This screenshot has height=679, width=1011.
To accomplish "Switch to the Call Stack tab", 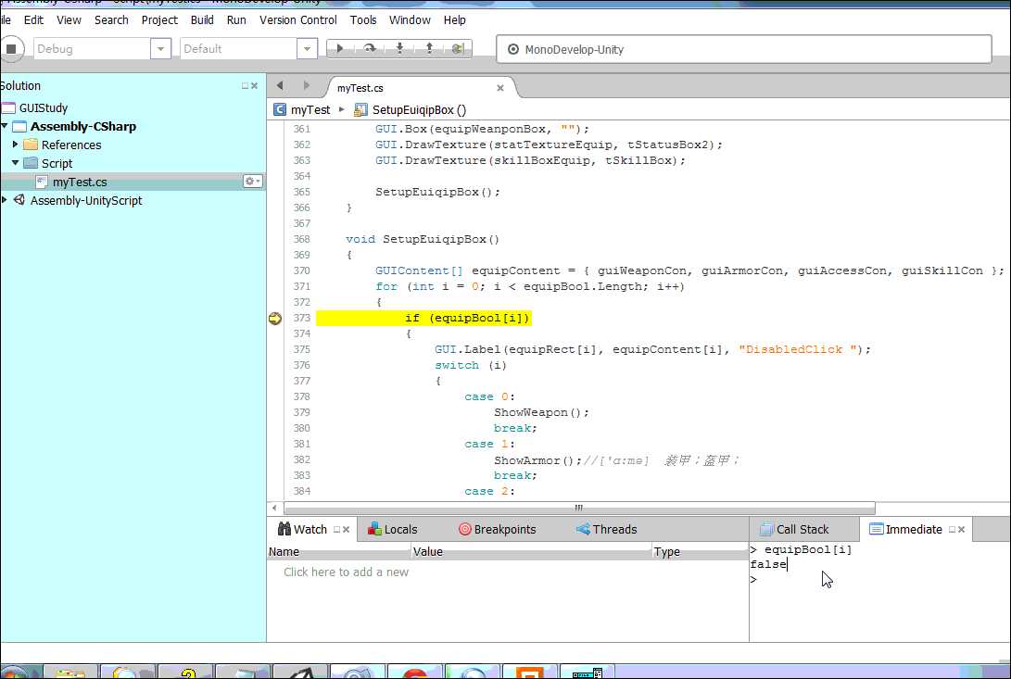I will click(794, 530).
